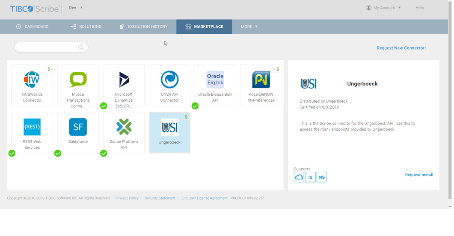Open the IntraWorlds Connector tile
The width and height of the screenshot is (454, 236).
tap(32, 86)
